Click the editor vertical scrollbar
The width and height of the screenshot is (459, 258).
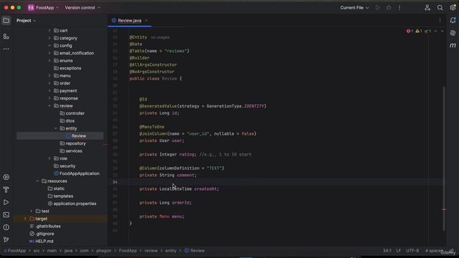(444, 158)
